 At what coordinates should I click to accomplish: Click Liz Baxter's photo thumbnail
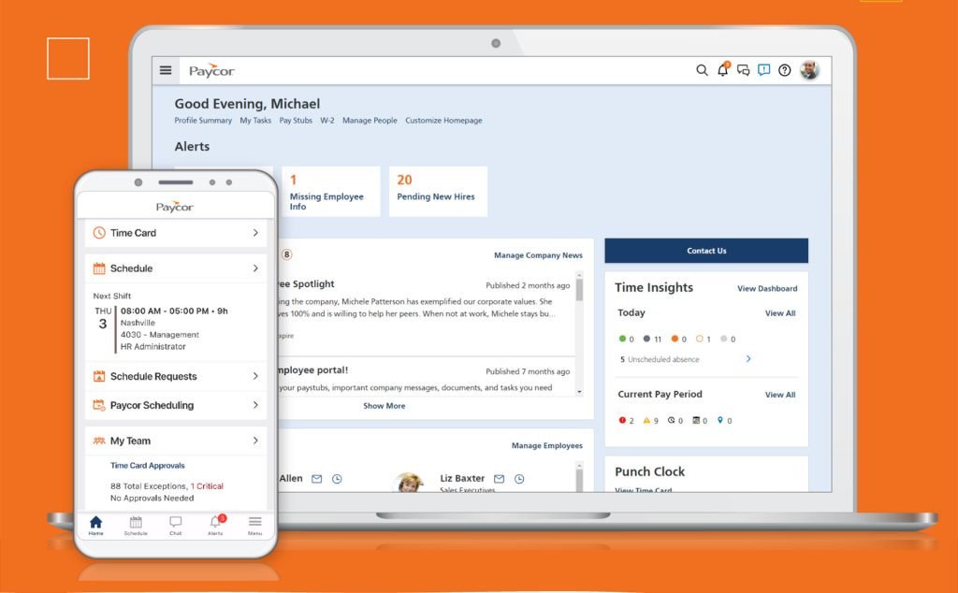click(x=410, y=482)
